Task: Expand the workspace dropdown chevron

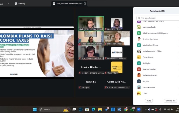Action: pyautogui.click(x=8, y=4)
